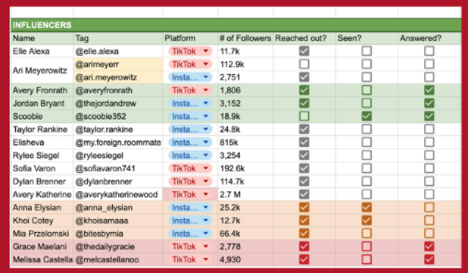This screenshot has width=468, height=273.
Task: Select the @dylanbrenner tag cell
Action: pyautogui.click(x=118, y=181)
